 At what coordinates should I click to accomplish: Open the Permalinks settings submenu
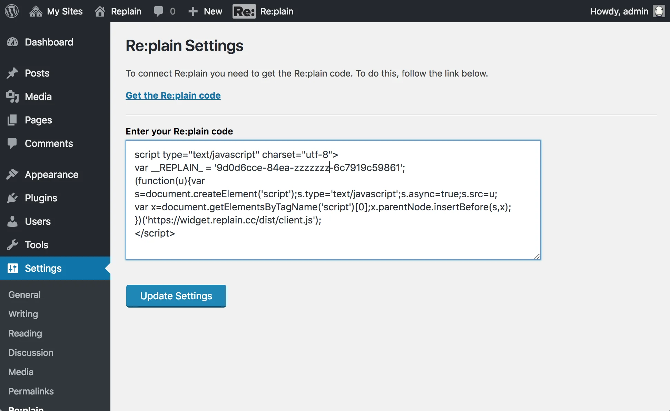[31, 391]
